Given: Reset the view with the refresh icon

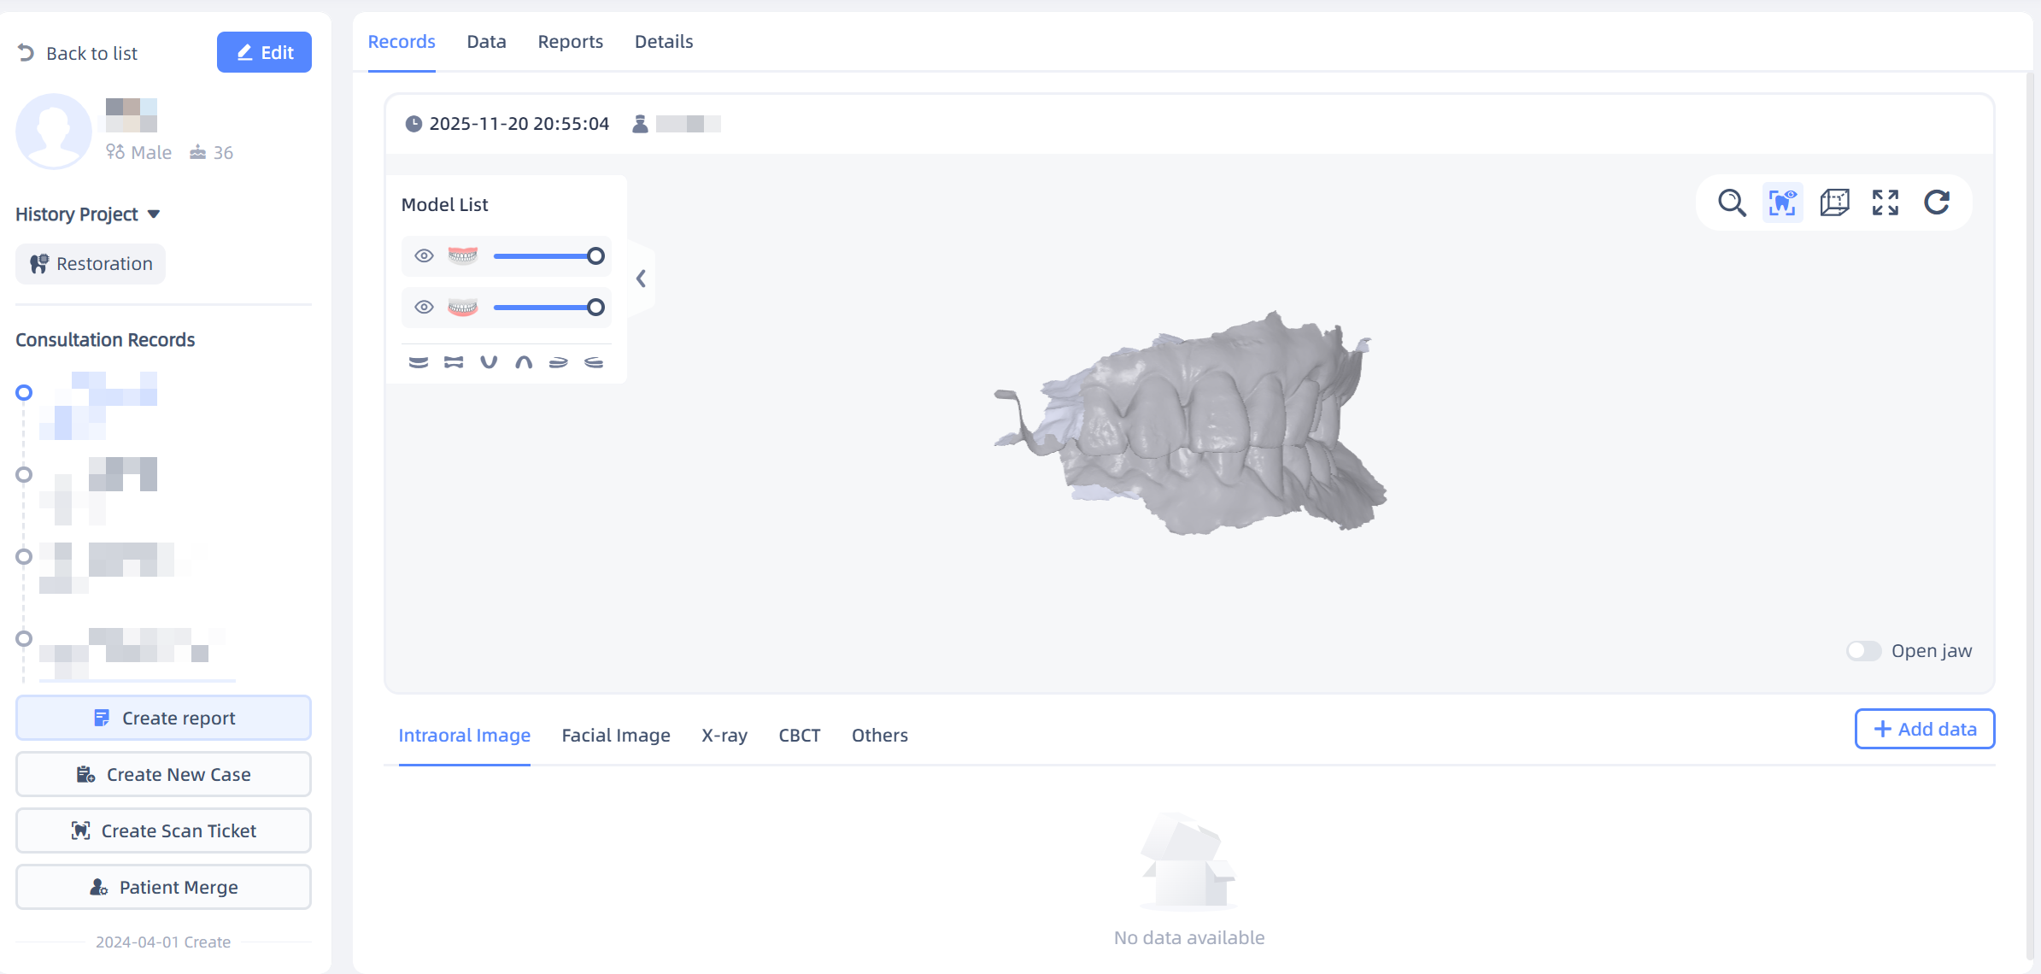Looking at the screenshot, I should coord(1937,202).
